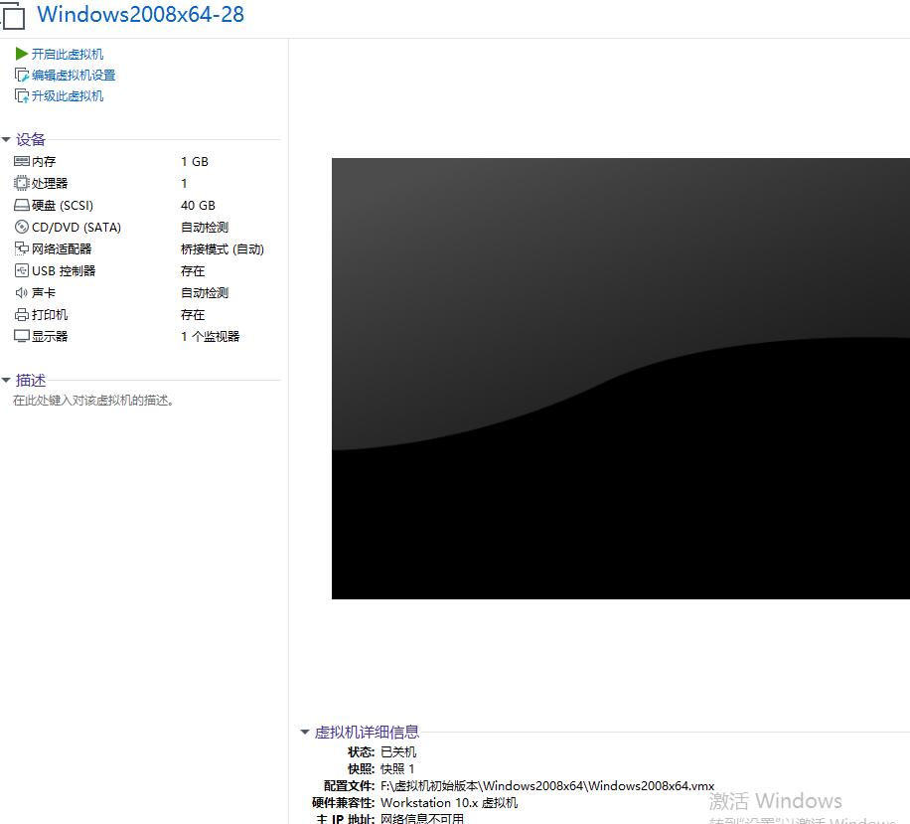The width and height of the screenshot is (910, 824).
Task: Select the 声卡 row label
Action: point(44,292)
